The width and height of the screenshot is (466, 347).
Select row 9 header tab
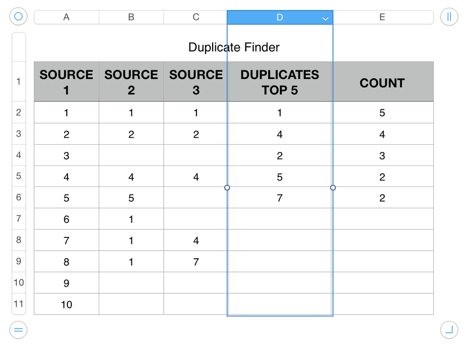19,261
